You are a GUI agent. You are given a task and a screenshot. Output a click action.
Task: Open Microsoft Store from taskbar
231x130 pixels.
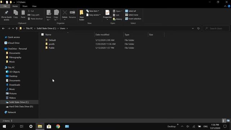(x=49, y=126)
